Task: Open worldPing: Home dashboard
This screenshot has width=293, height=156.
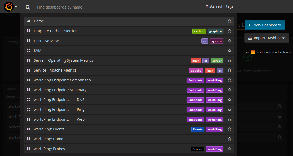Action: point(128,139)
